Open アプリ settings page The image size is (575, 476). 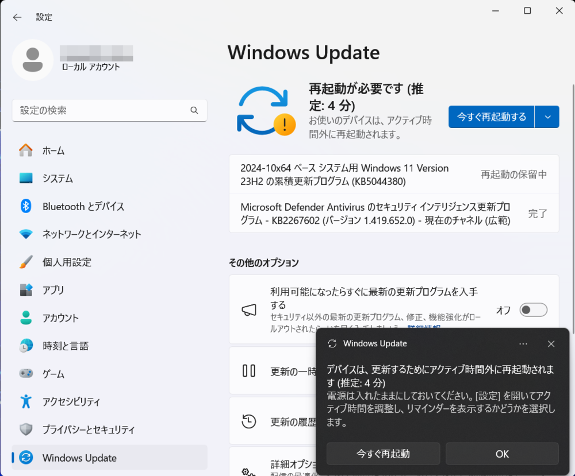pos(109,289)
